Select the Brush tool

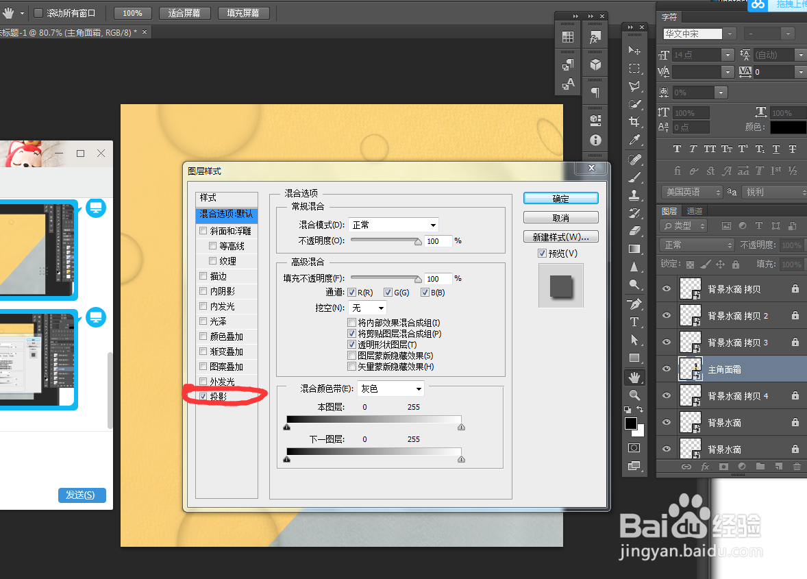click(634, 177)
